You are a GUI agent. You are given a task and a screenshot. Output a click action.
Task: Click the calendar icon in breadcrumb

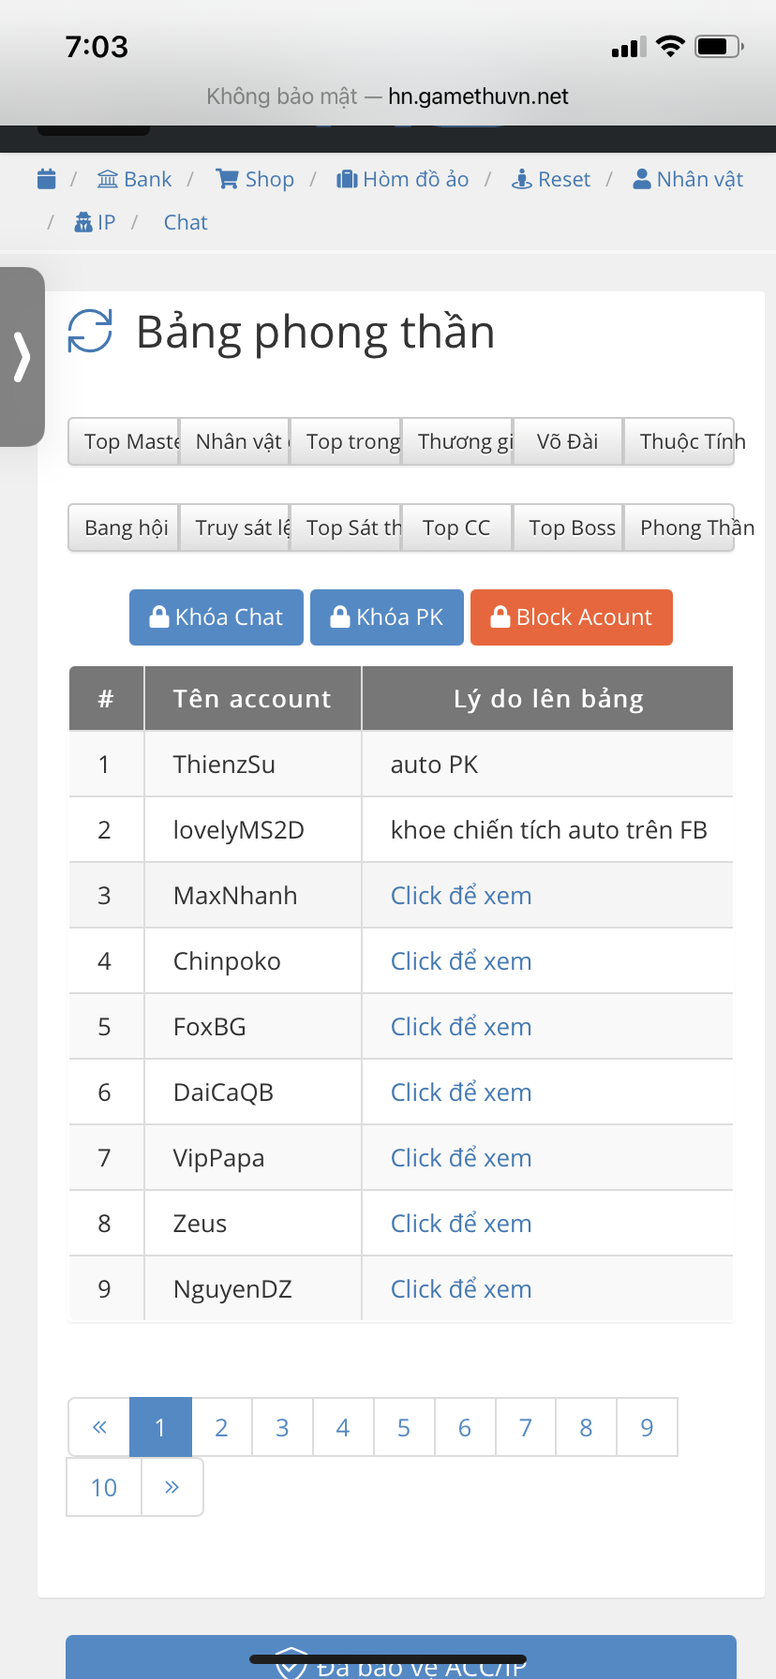click(46, 179)
